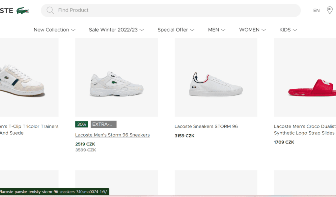Click the magnifying glass search icon
Screen dimensions: 336x197
[50, 11]
